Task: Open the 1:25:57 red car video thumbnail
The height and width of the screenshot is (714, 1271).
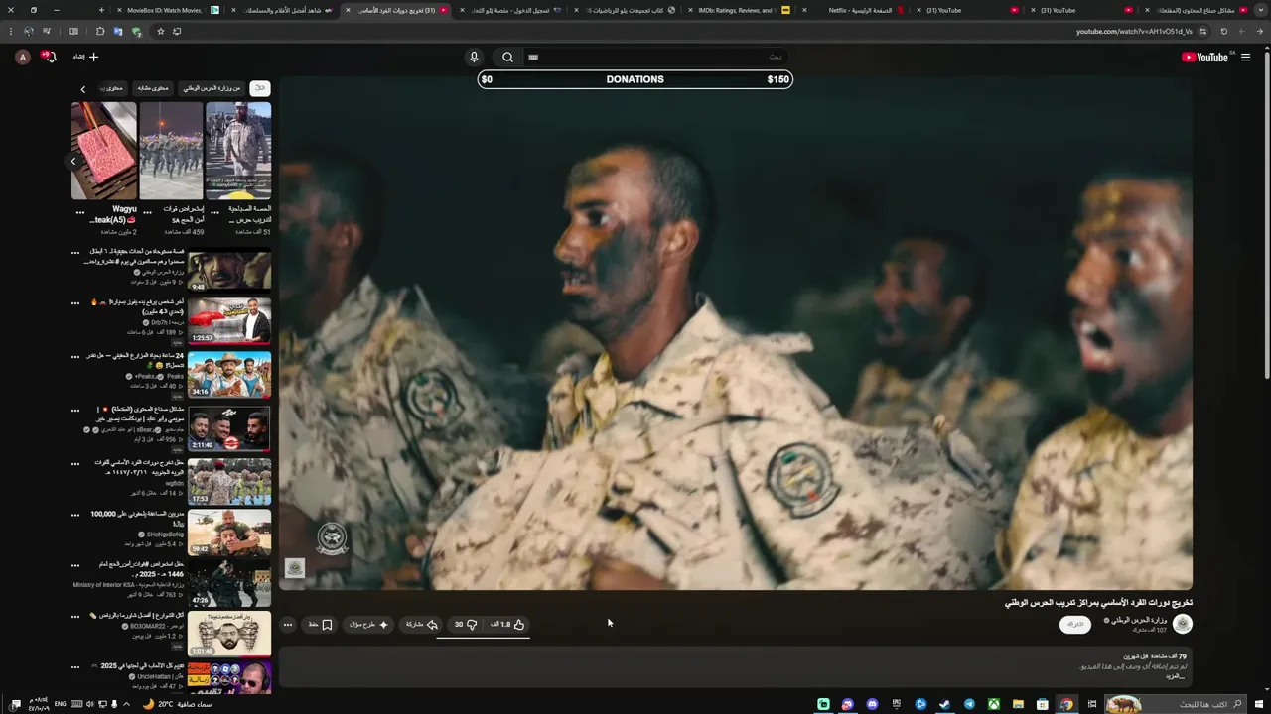Action: [x=229, y=322]
